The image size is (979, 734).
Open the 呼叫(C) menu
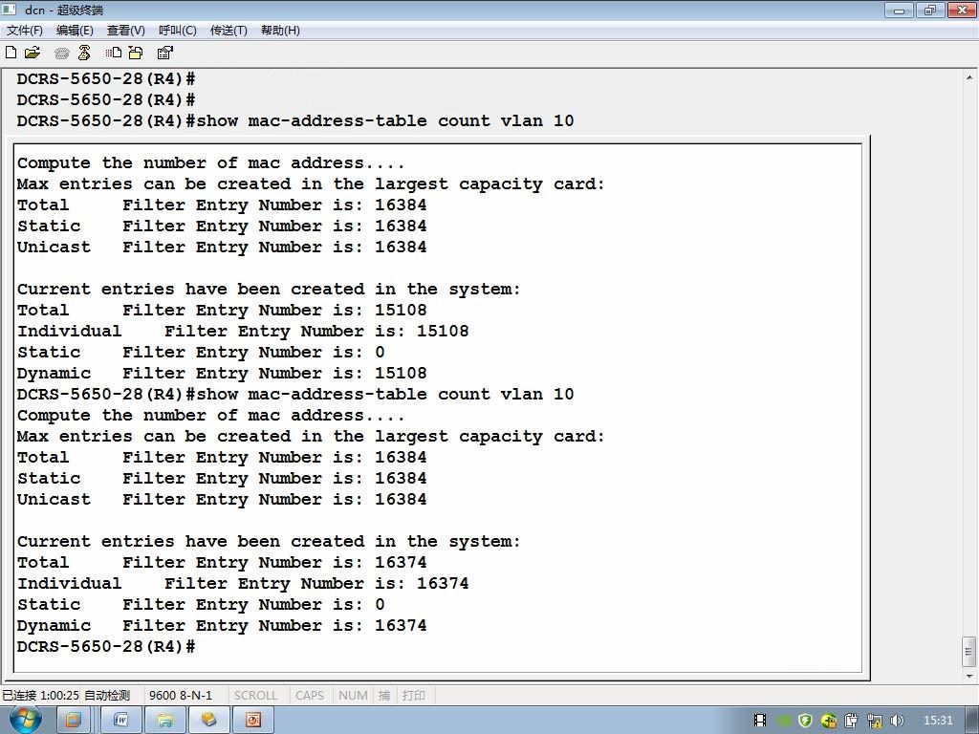177,31
